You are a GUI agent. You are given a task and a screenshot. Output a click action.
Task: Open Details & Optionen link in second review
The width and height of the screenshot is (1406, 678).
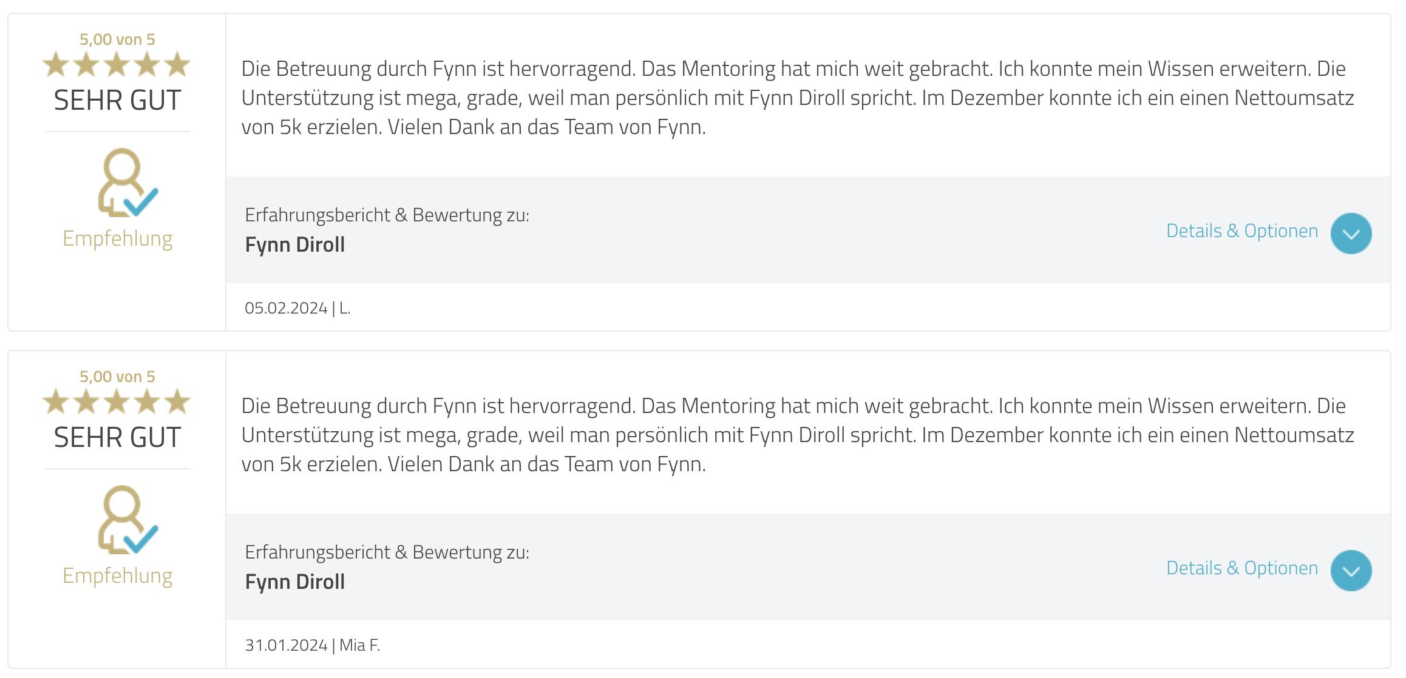(x=1242, y=568)
